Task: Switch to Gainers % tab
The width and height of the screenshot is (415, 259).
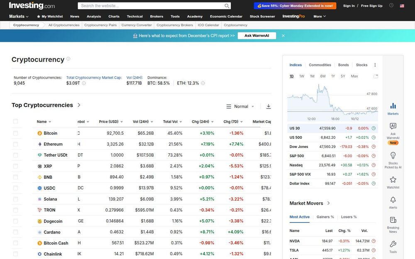Action: [325, 217]
